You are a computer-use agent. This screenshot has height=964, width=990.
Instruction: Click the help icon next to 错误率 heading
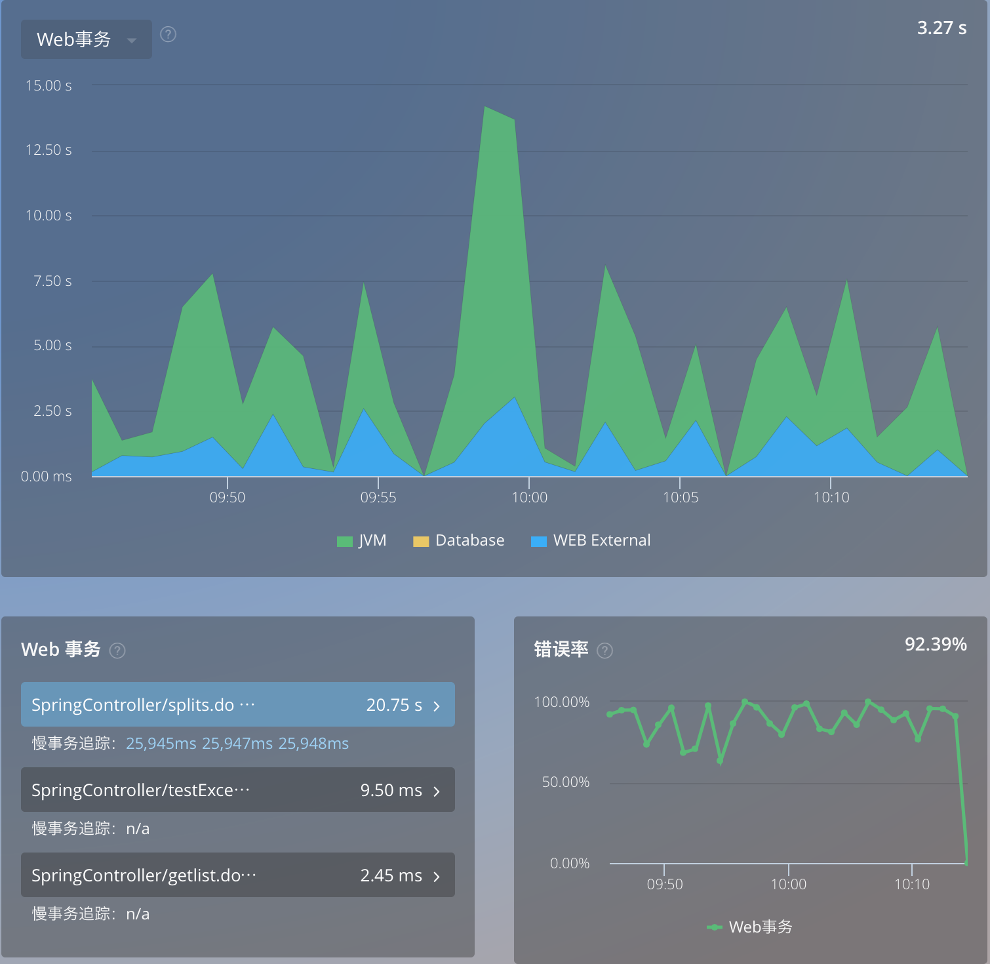[x=605, y=651]
